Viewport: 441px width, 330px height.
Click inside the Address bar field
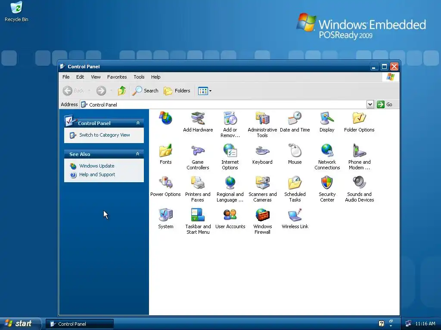[x=224, y=104]
